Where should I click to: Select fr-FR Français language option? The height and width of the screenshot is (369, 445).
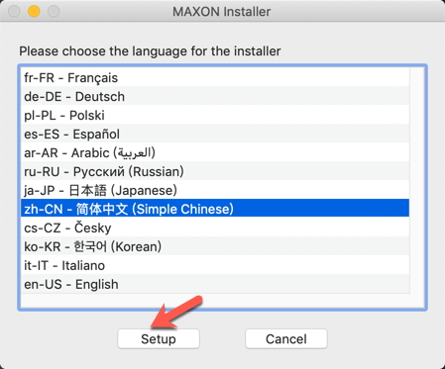click(215, 78)
